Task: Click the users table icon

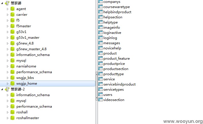Action: pos(100,94)
